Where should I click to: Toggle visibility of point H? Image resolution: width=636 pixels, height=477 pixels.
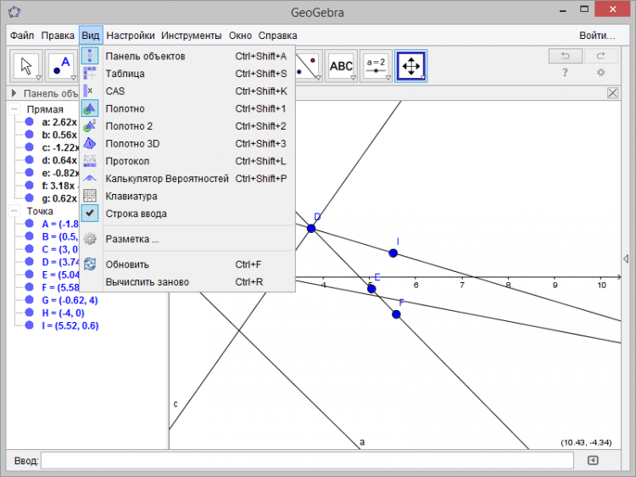click(29, 313)
